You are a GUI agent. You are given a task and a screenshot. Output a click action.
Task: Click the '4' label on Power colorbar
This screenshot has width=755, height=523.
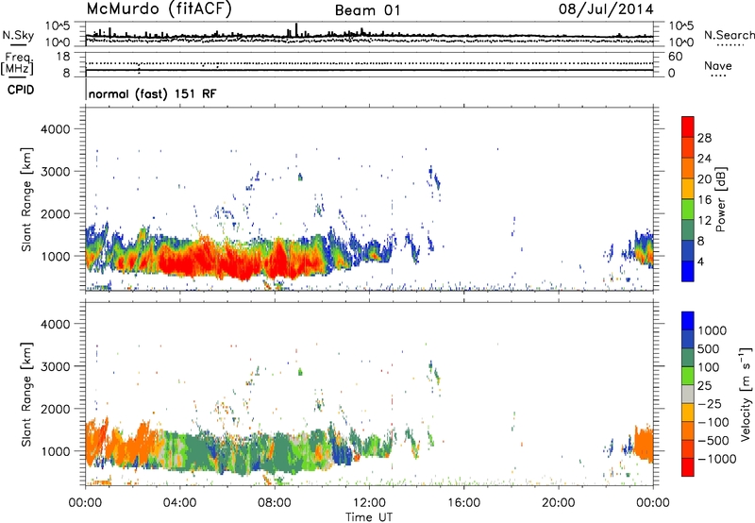tap(700, 262)
